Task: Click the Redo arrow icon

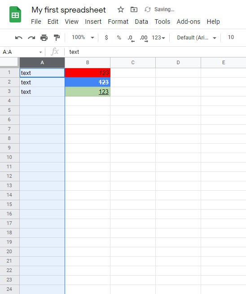Action: (31, 38)
